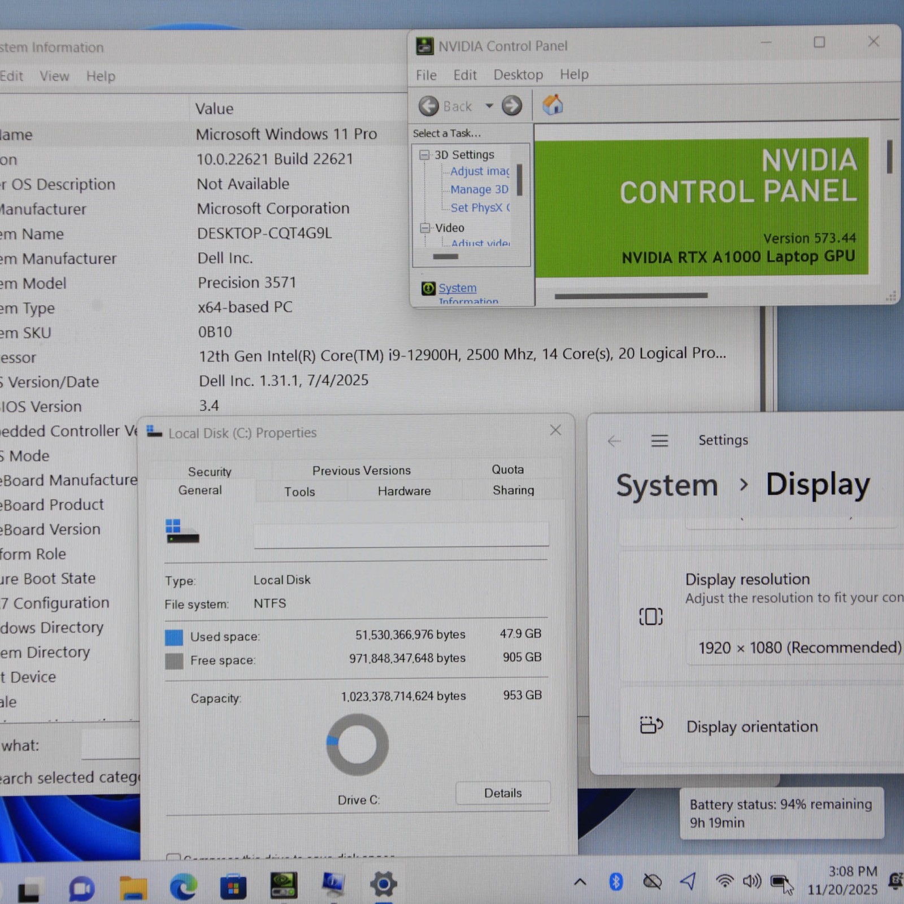Close the Local Disk (C:) Properties dialog
The height and width of the screenshot is (904, 904).
click(555, 430)
